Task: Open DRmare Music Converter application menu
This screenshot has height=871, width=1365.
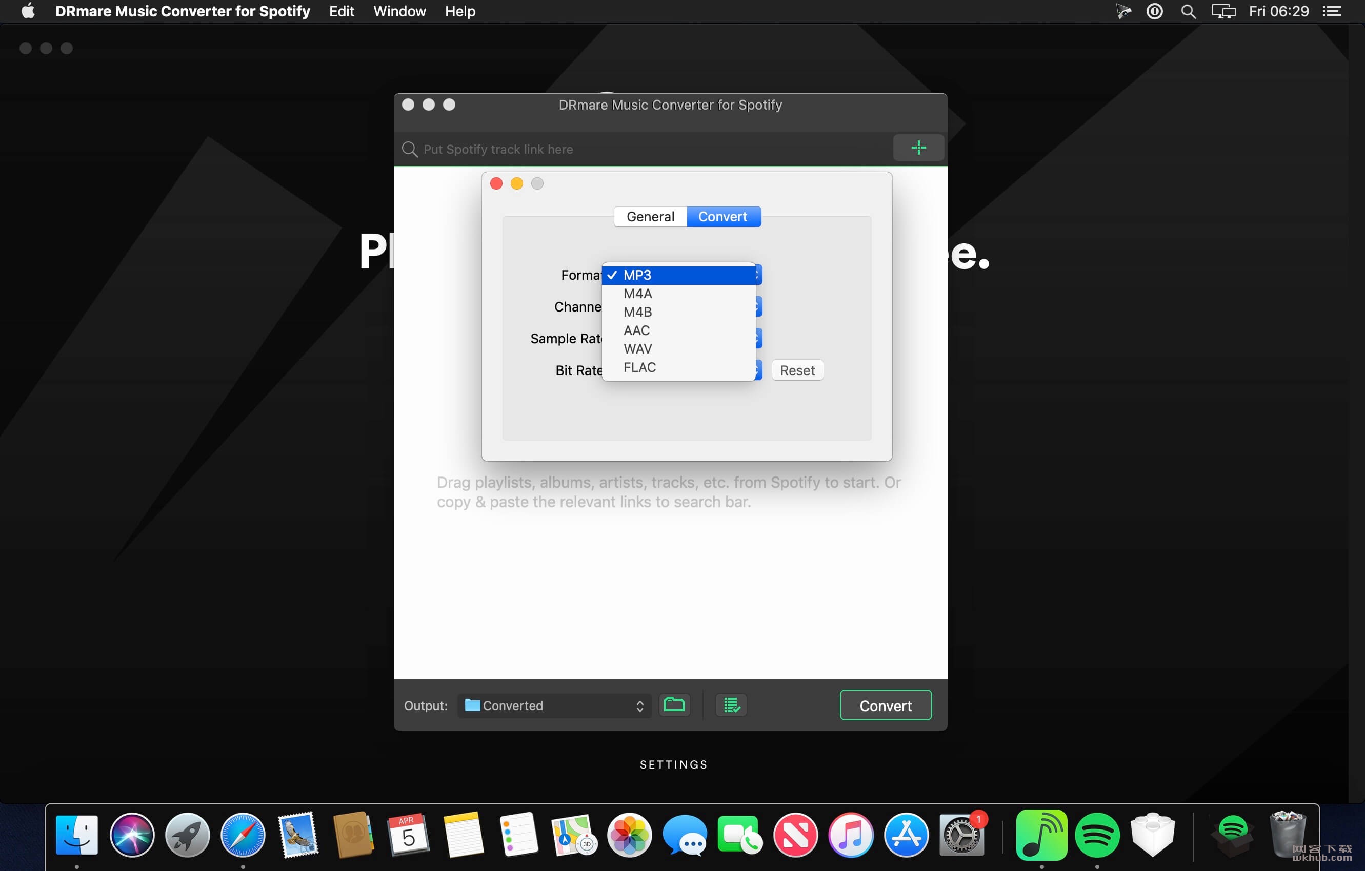Action: pyautogui.click(x=183, y=11)
